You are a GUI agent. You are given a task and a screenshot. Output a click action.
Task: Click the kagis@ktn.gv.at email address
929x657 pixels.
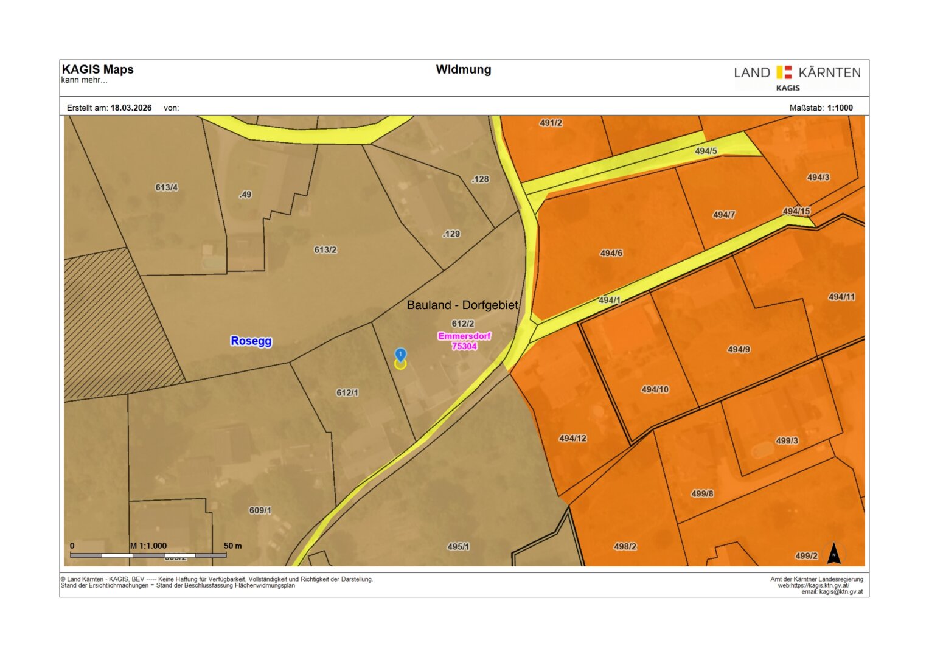840,592
